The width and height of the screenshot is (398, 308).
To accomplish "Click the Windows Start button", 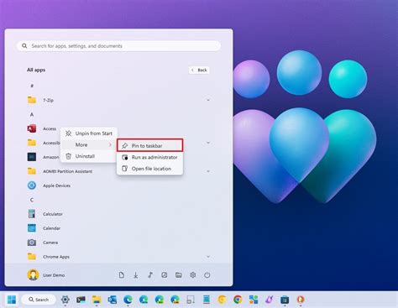I will (12, 300).
